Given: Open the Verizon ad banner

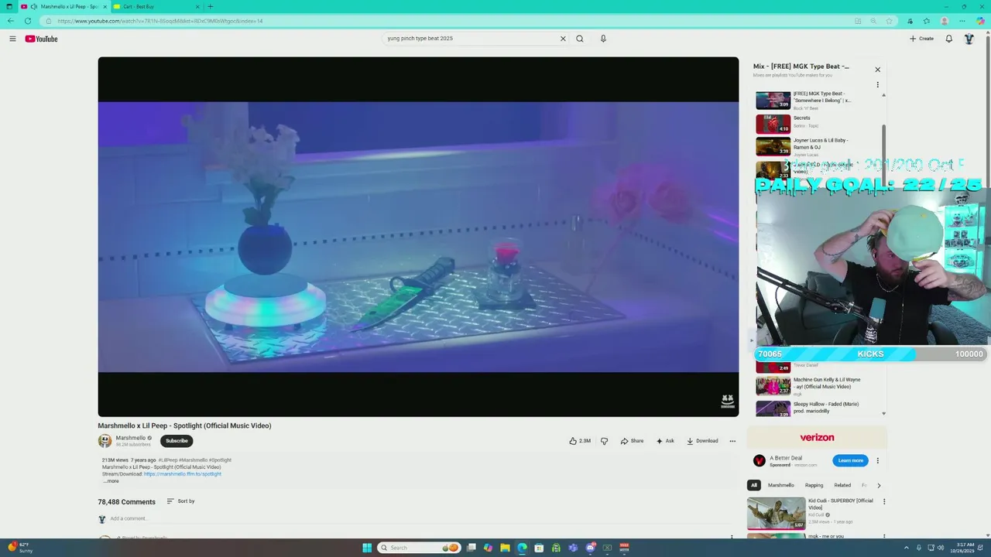Looking at the screenshot, I should tap(817, 437).
